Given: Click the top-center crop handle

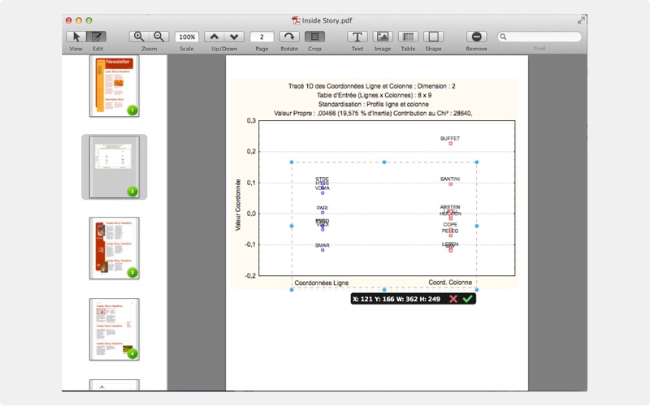Looking at the screenshot, I should click(x=384, y=162).
